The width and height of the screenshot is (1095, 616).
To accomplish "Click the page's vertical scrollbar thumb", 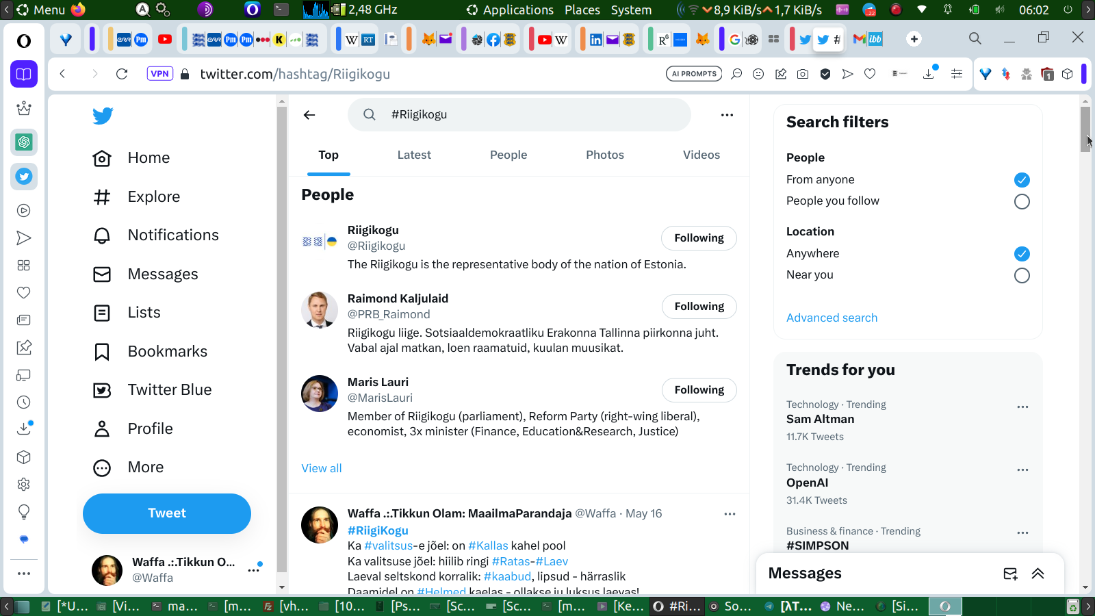I will pyautogui.click(x=1085, y=129).
